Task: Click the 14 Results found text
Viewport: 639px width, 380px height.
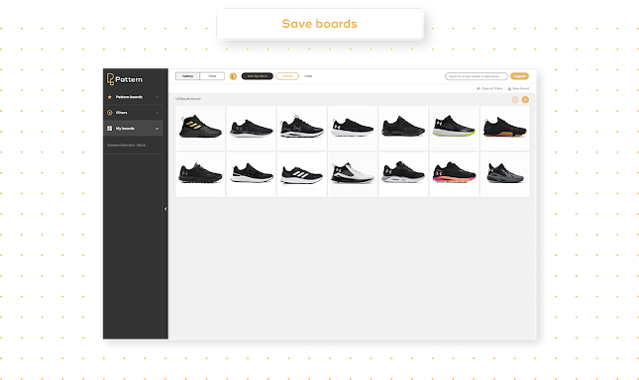Action: (188, 99)
